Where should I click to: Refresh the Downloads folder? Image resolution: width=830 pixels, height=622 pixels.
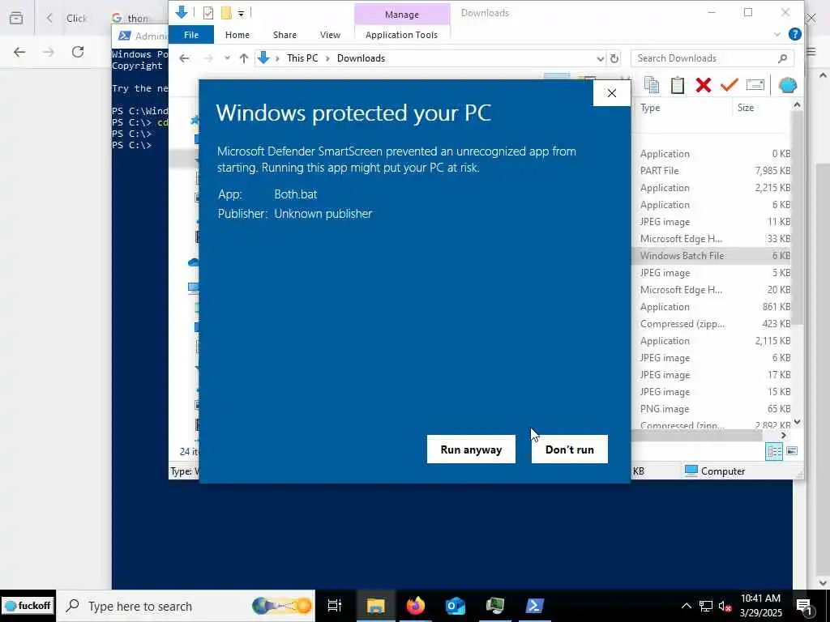(614, 58)
